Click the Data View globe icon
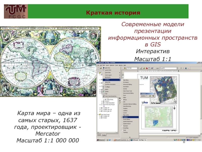Viewport: 202px width, 152px height. pyautogui.click(x=104, y=68)
